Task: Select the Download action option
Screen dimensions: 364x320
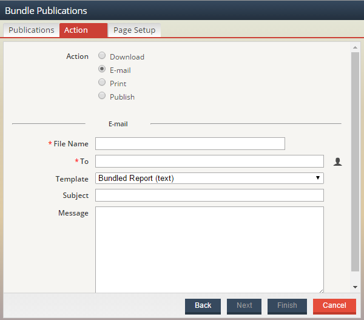Action: 102,55
